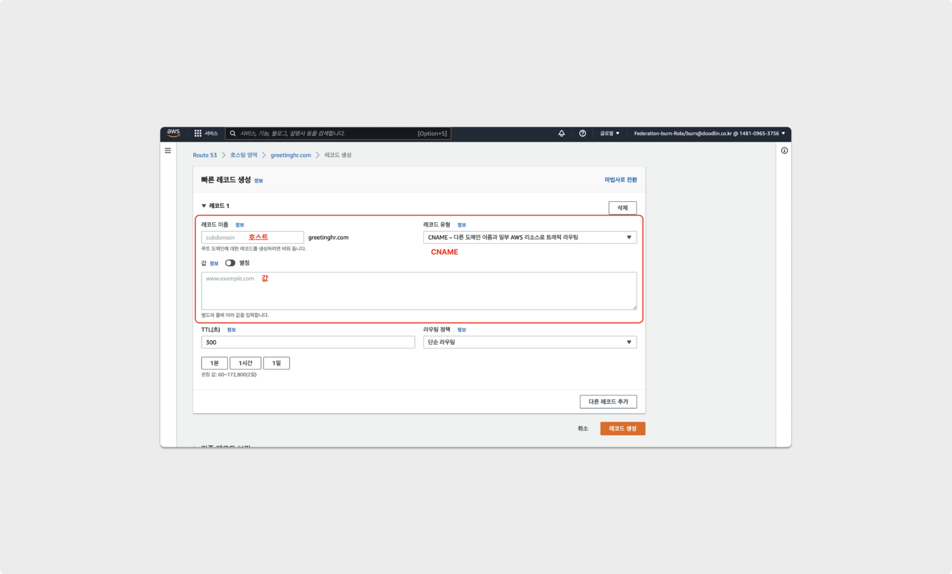Open the CNAME record type dropdown
The width and height of the screenshot is (952, 574).
point(530,238)
